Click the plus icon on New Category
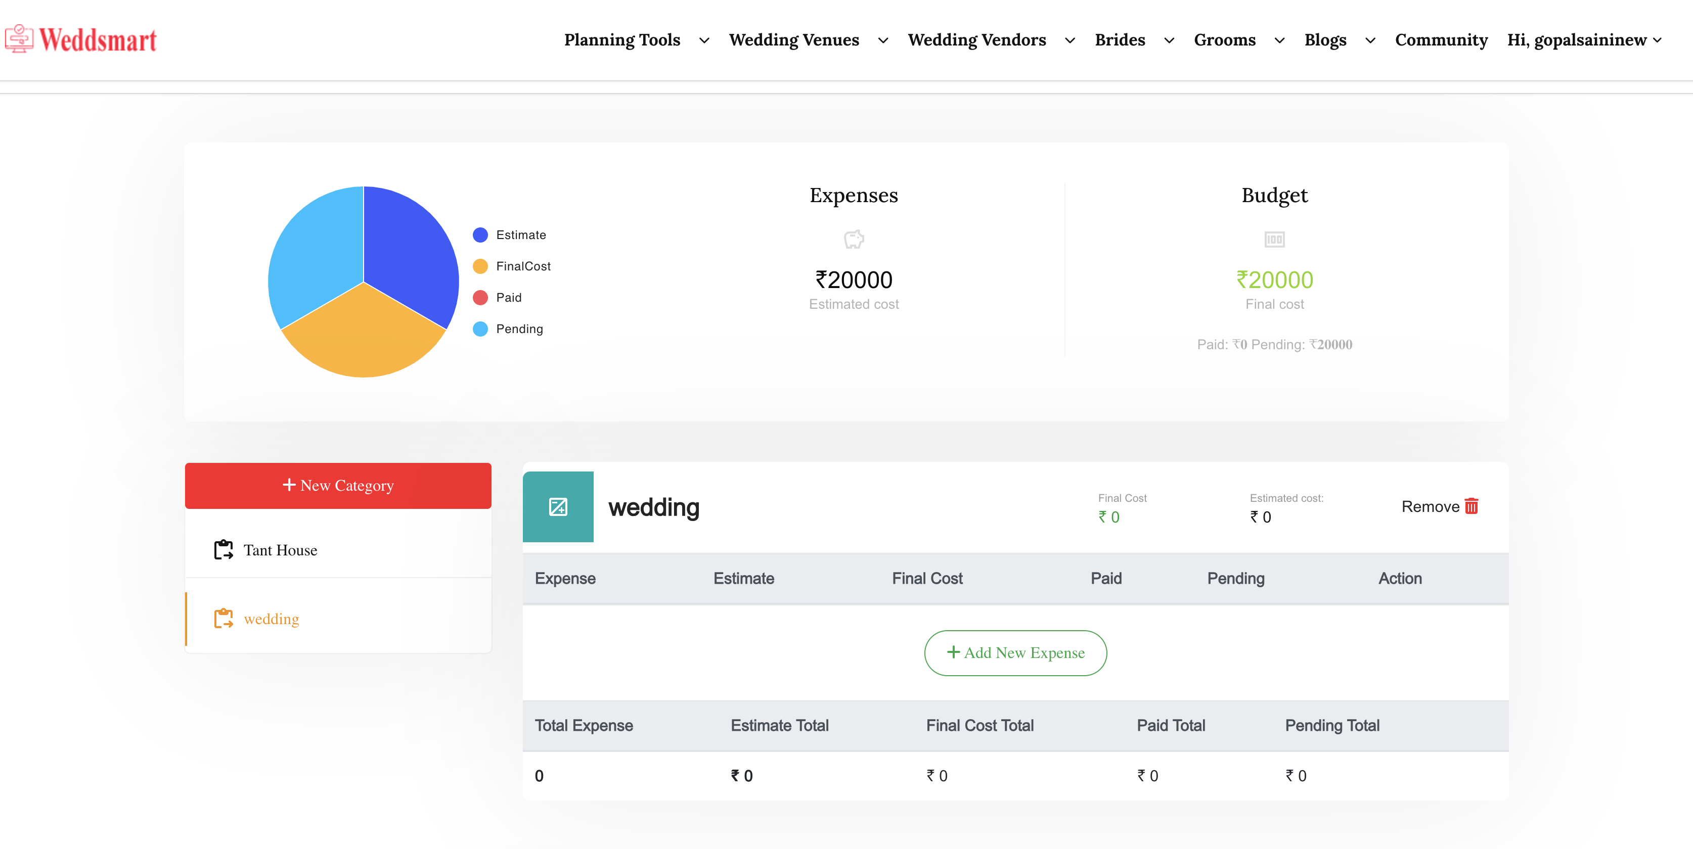1693x849 pixels. pyautogui.click(x=289, y=485)
